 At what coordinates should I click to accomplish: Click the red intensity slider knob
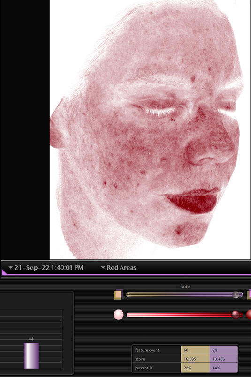236,315
